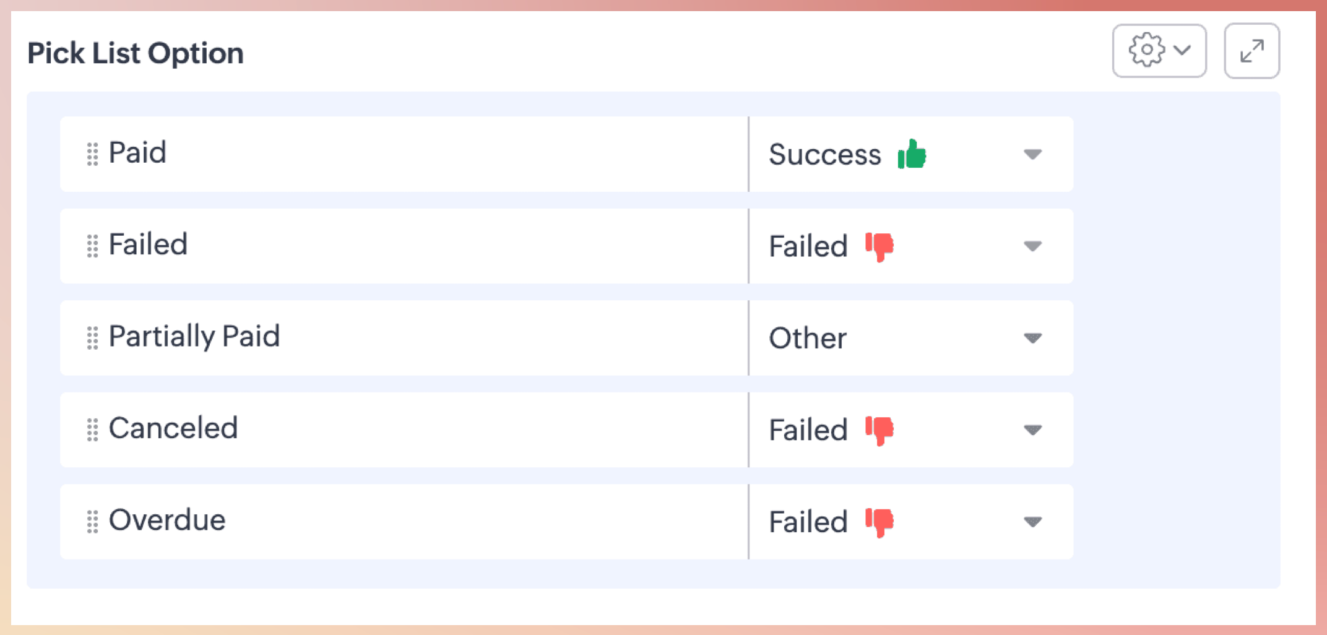Click the drag handle beside Overdue
Screen dimensions: 1327x635
[x=92, y=522]
